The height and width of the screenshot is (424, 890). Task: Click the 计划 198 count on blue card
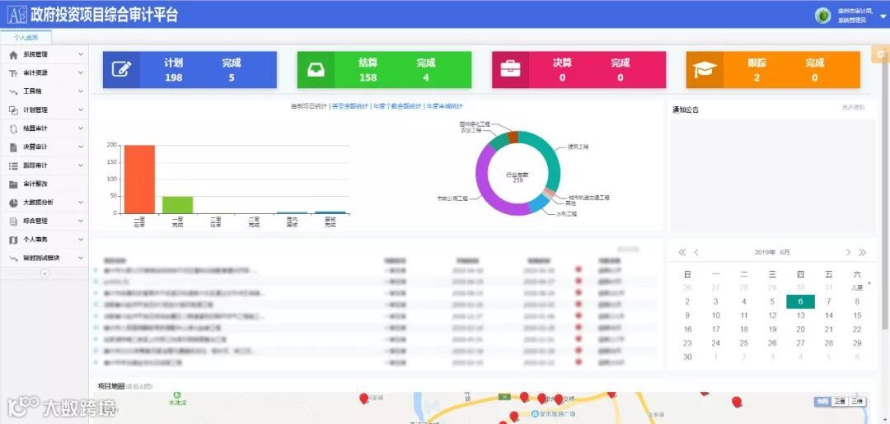pos(173,77)
